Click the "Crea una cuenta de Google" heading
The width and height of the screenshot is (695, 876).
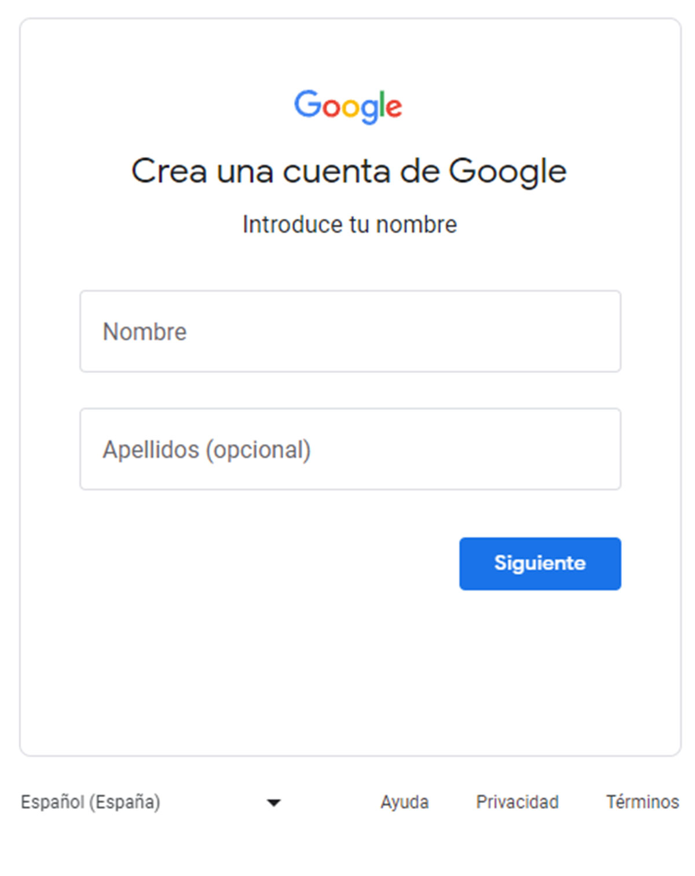click(x=349, y=171)
